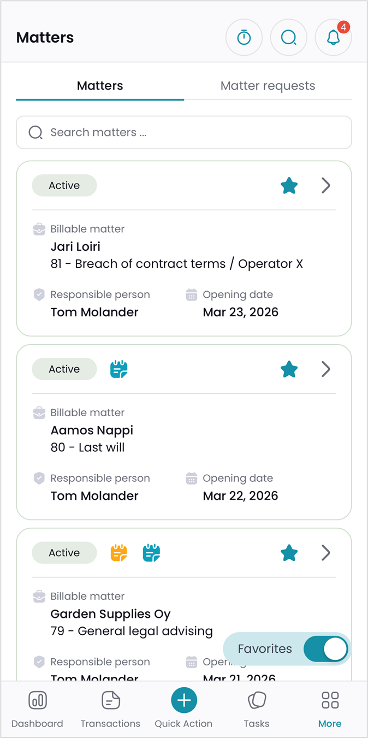The height and width of the screenshot is (738, 368).
Task: Expand the Jari Loiri matter chevron
Action: pos(326,186)
